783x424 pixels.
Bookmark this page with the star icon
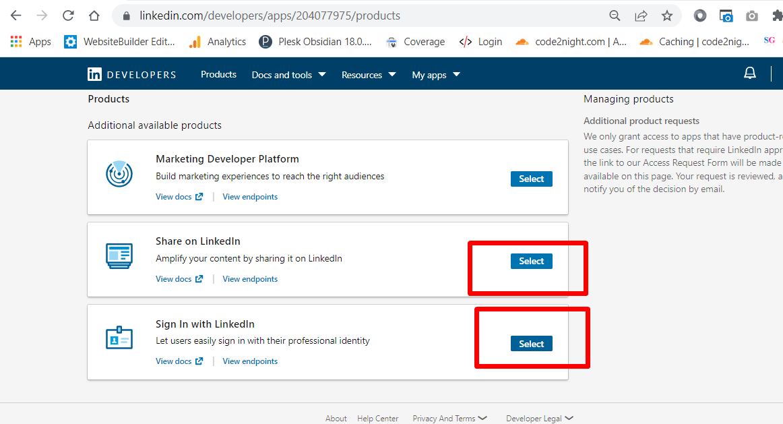coord(667,16)
